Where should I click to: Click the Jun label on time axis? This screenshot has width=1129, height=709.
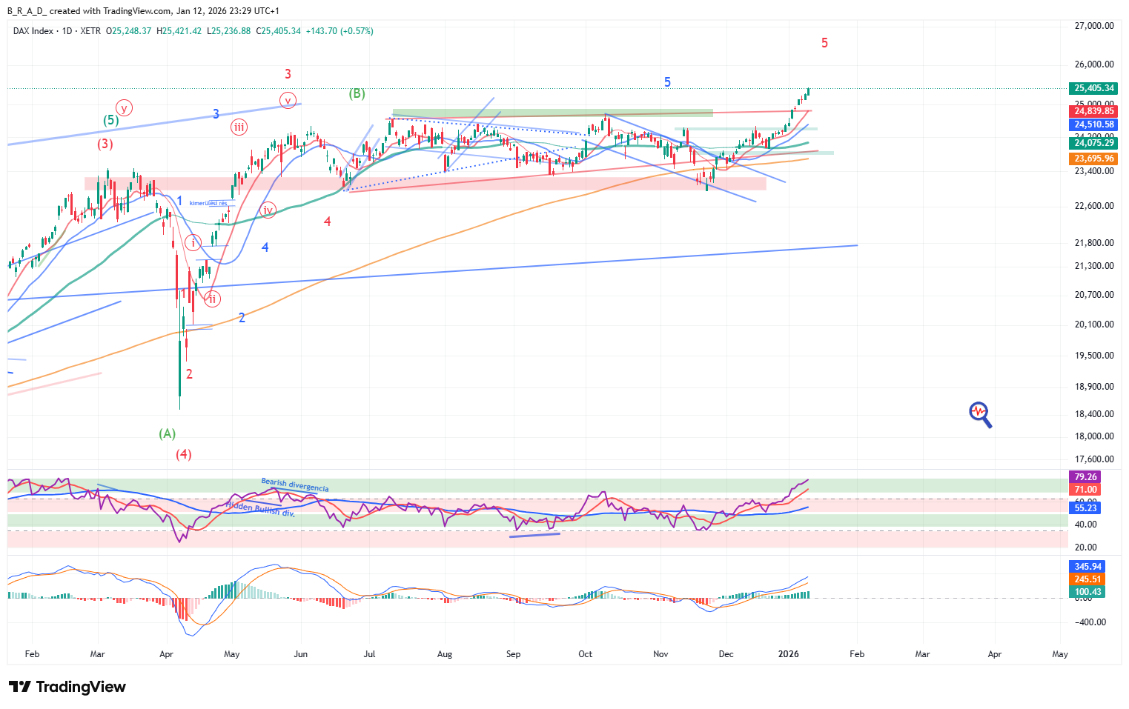tap(300, 654)
